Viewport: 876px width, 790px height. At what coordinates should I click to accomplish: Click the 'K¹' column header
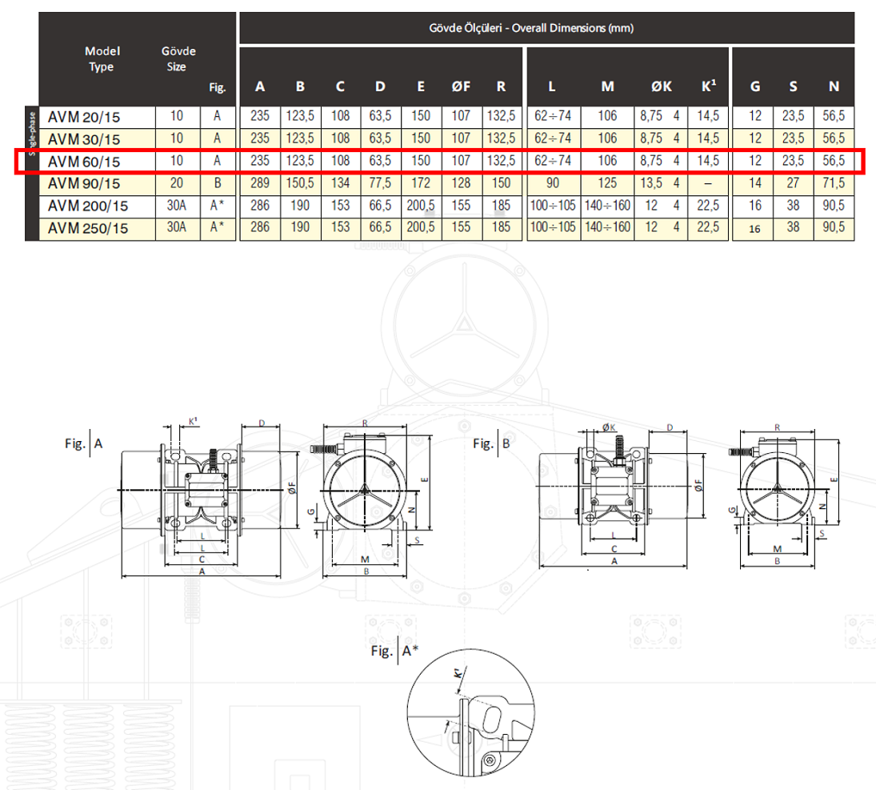point(708,86)
